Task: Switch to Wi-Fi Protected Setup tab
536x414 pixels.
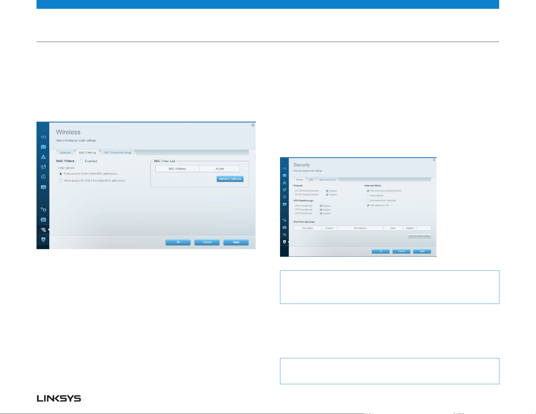Action: point(117,153)
